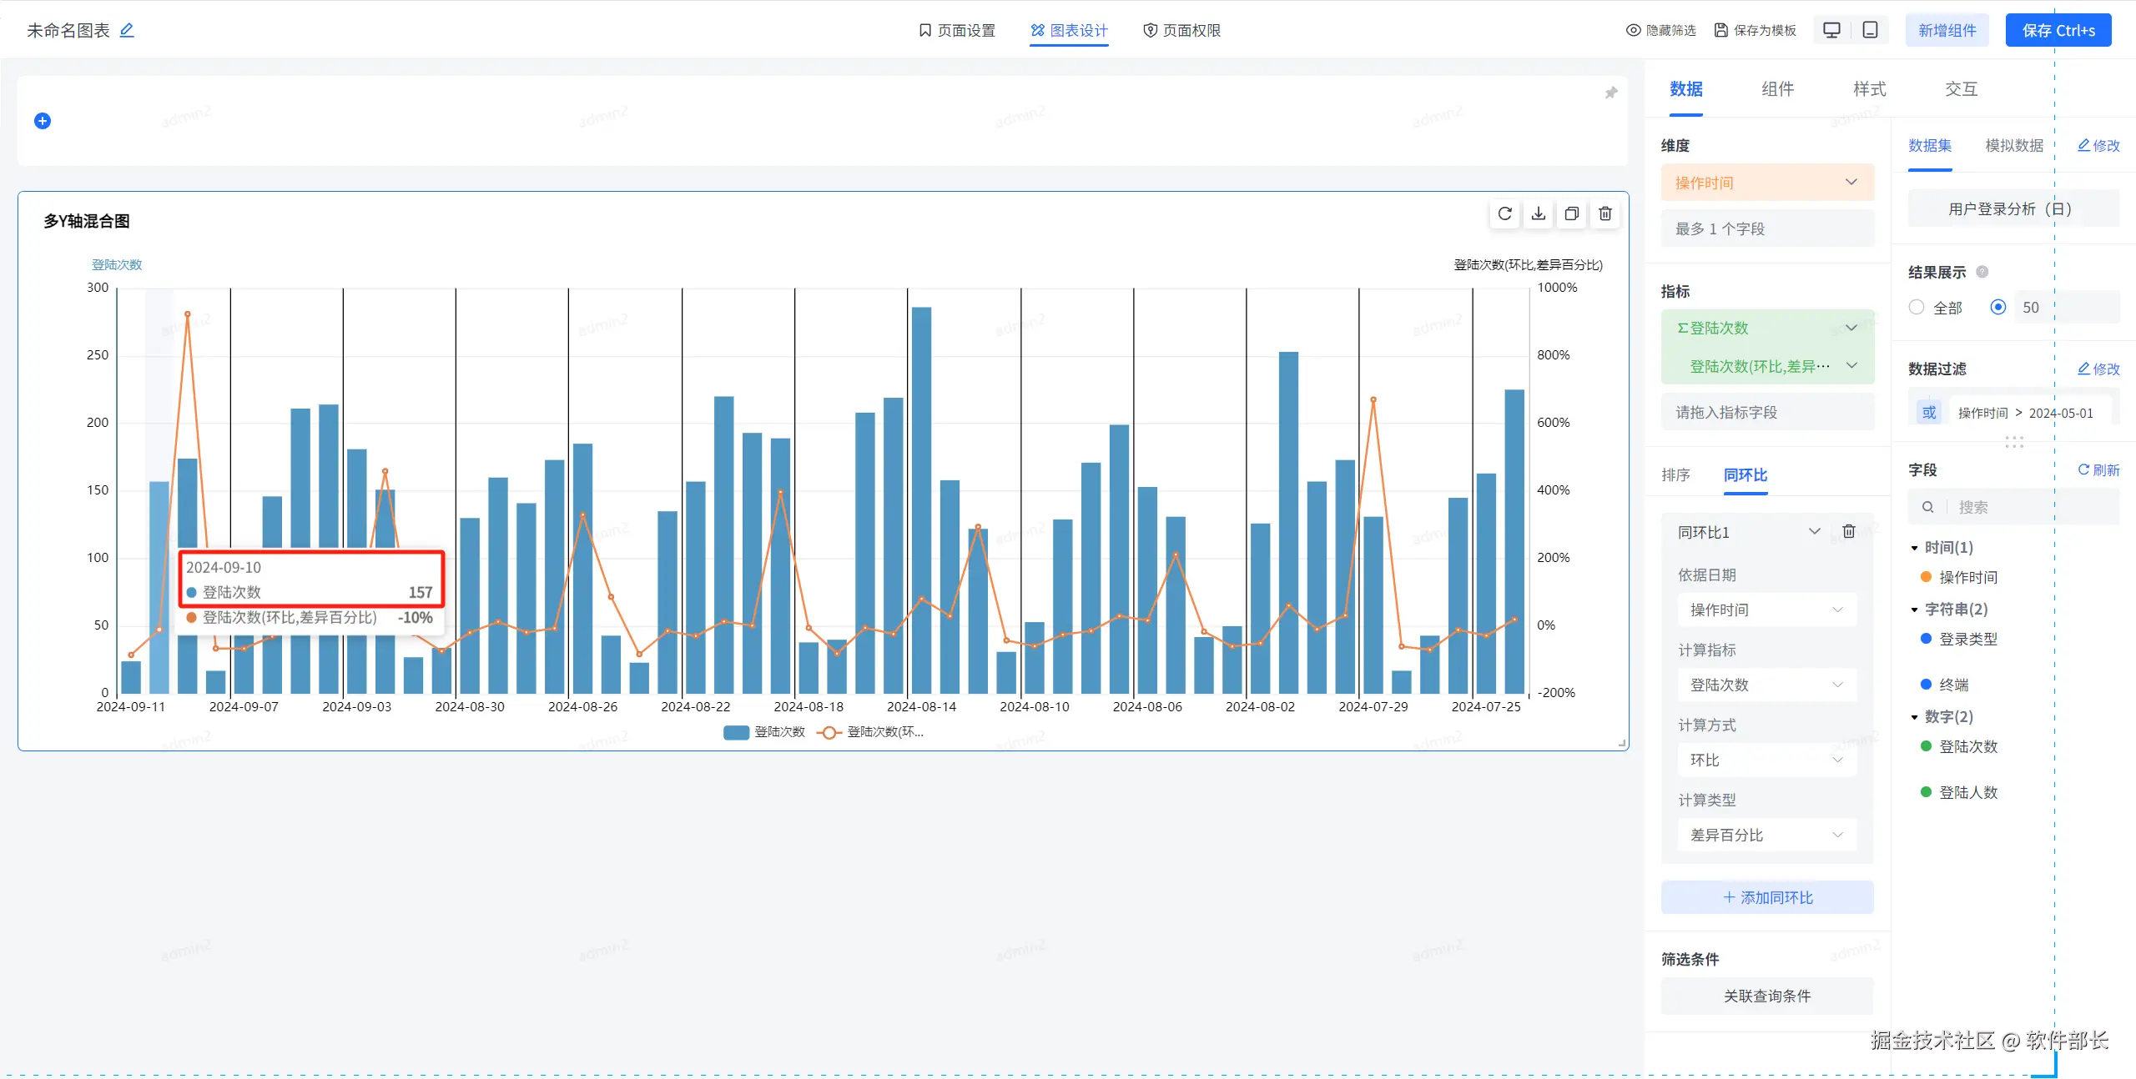Click the 登陆次数 legend color swatch
Screen dimensions: 2136x1079
[735, 733]
